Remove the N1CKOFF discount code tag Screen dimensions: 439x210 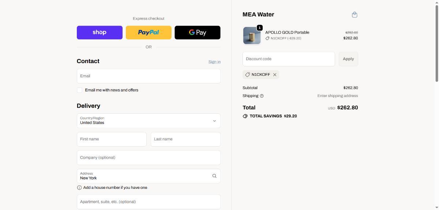(x=275, y=75)
